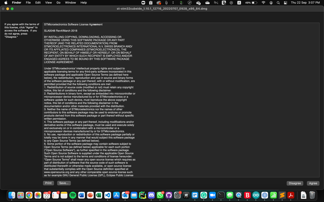The width and height of the screenshot is (324, 202).
Task: Open Sublime Text from the dock
Action: pos(282,195)
